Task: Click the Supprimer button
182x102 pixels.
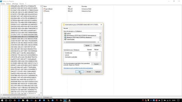Action: click(x=97, y=45)
